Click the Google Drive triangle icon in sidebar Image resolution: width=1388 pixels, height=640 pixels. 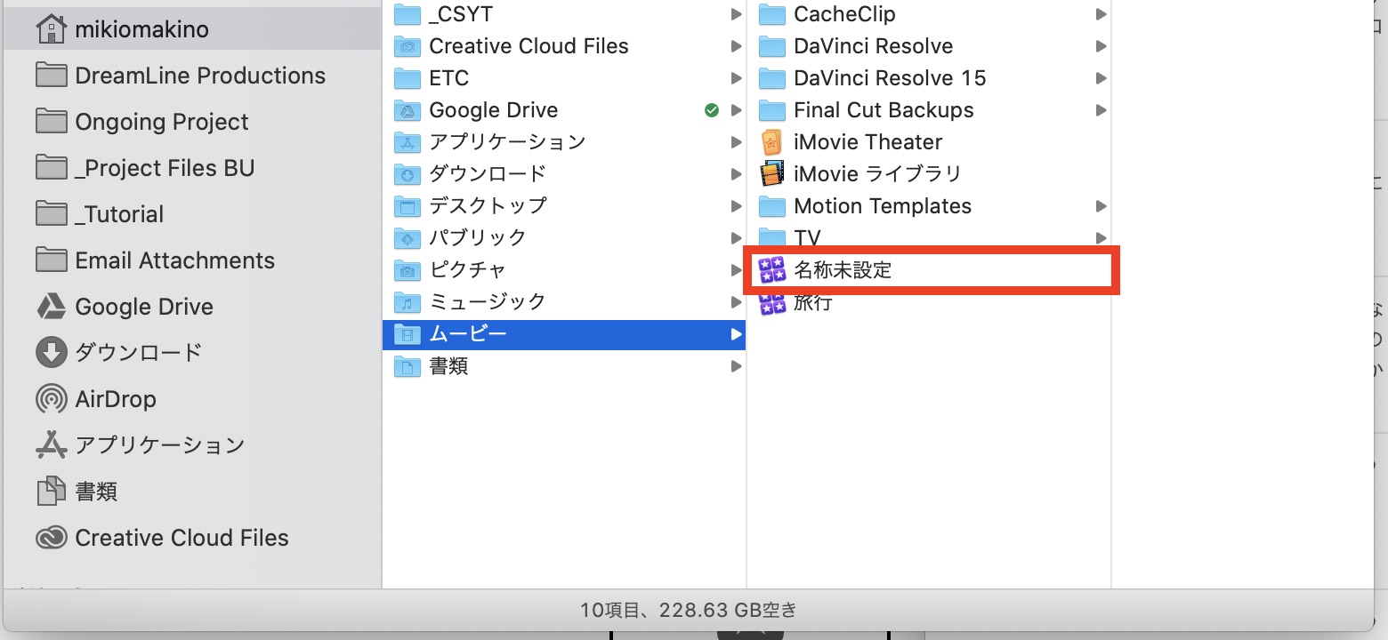tap(52, 307)
